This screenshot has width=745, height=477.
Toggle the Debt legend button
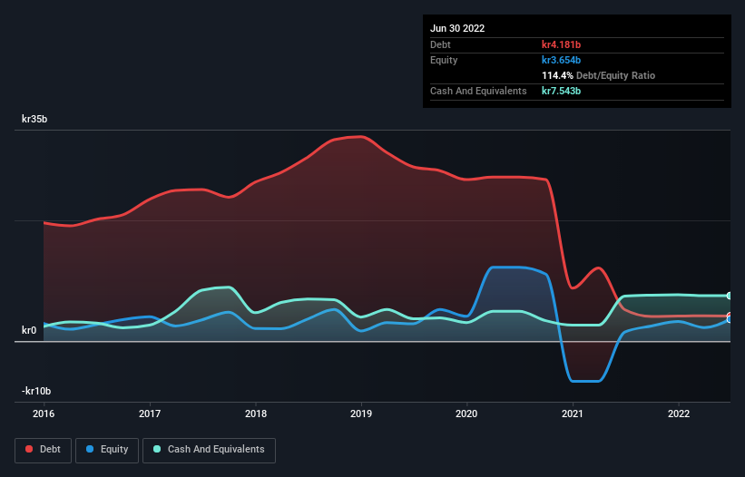pos(44,450)
